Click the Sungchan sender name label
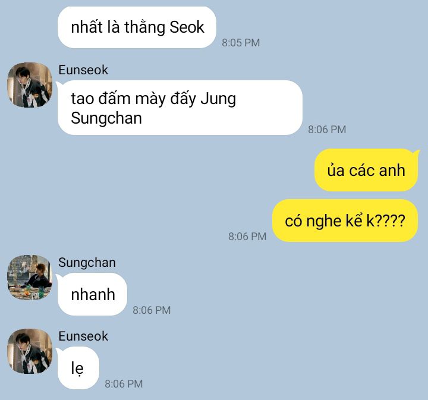 87,263
